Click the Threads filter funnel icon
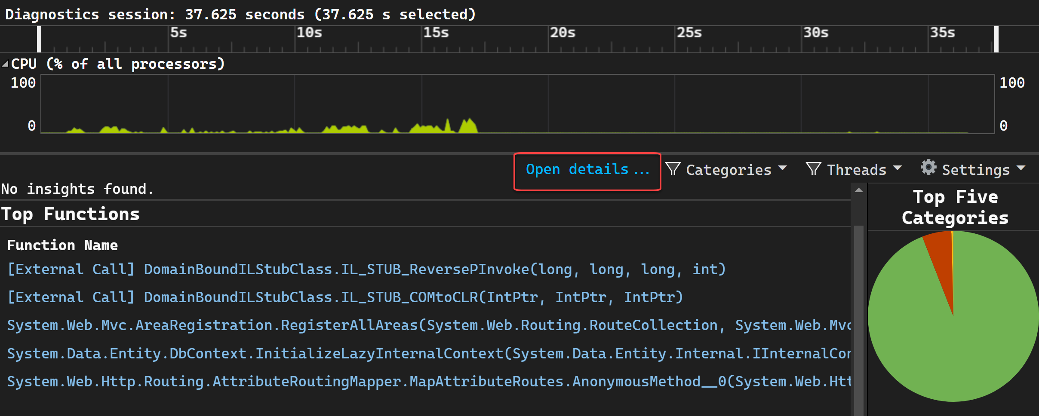 814,169
